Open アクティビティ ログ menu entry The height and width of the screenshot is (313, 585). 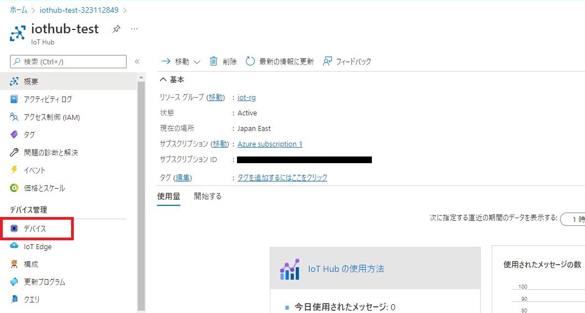(x=48, y=99)
